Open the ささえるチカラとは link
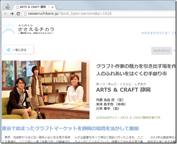This screenshot has height=144, width=177. 154,33
